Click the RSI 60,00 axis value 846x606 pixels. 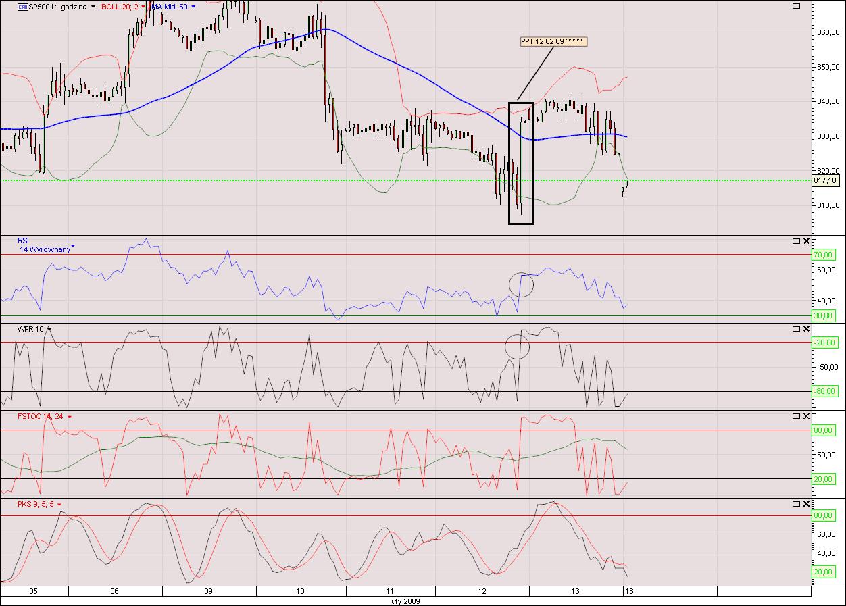point(825,270)
